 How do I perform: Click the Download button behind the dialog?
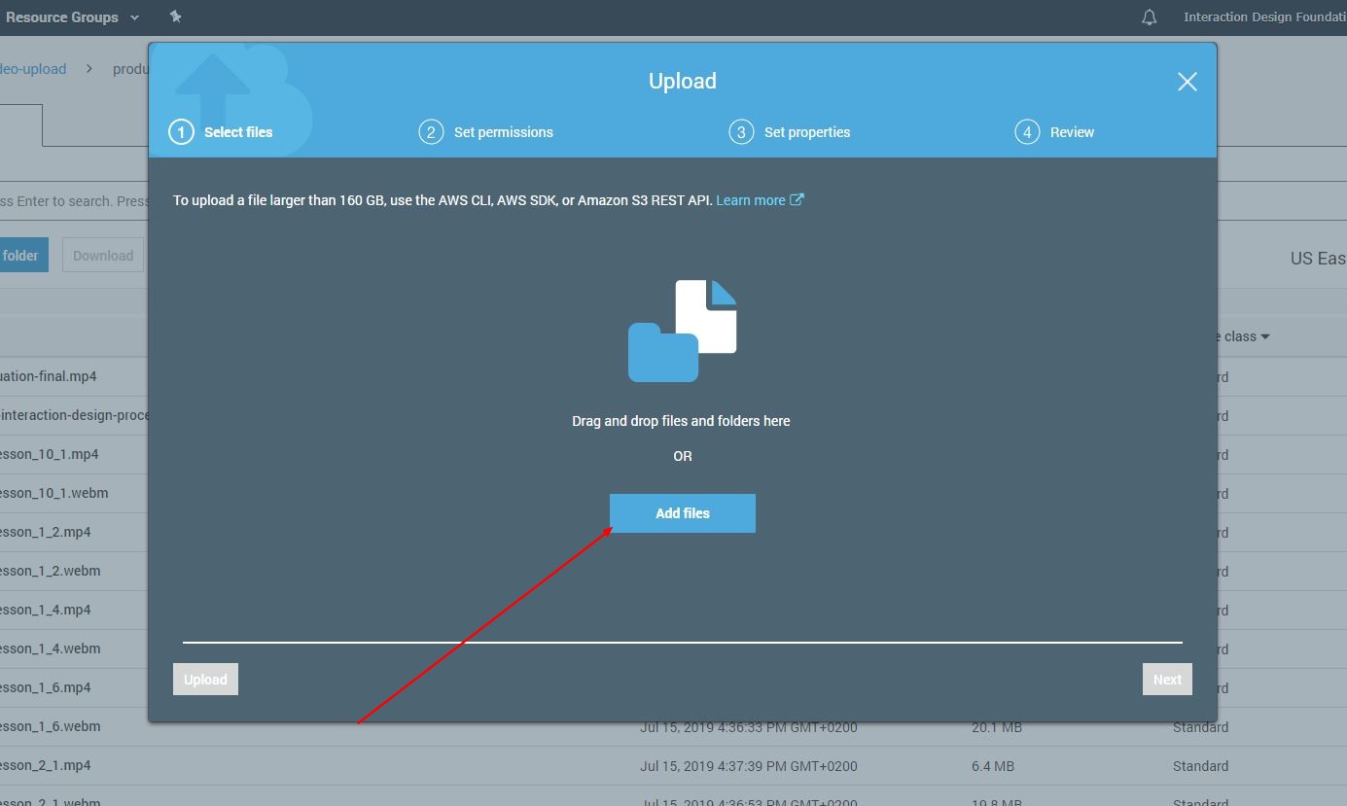tap(103, 256)
